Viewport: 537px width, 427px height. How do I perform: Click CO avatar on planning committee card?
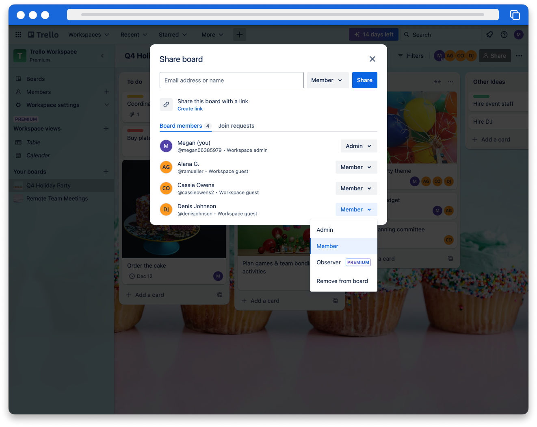[449, 240]
